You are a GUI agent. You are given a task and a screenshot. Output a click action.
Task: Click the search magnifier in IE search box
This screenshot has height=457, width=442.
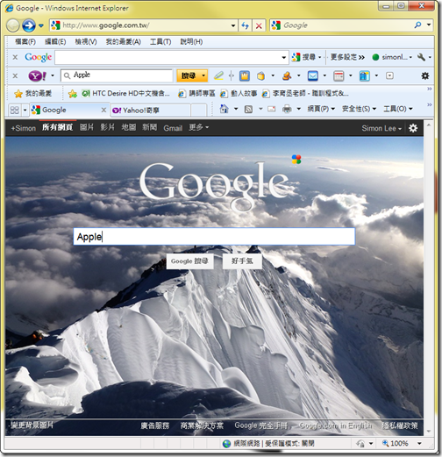(x=417, y=25)
